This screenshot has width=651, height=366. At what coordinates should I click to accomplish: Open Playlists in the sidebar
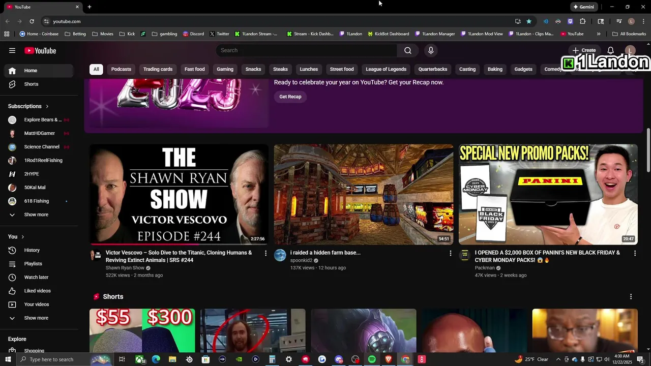[x=40, y=264]
